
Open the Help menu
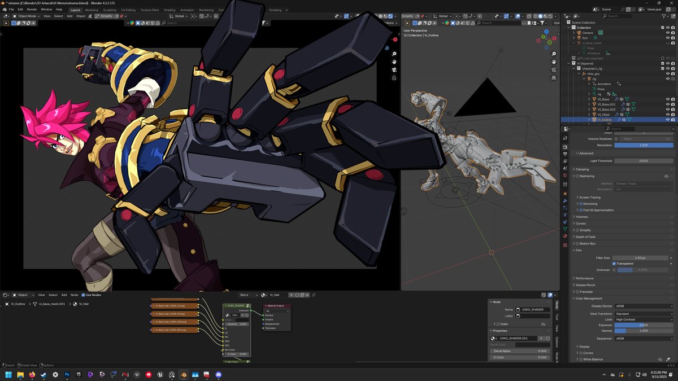[x=59, y=10]
